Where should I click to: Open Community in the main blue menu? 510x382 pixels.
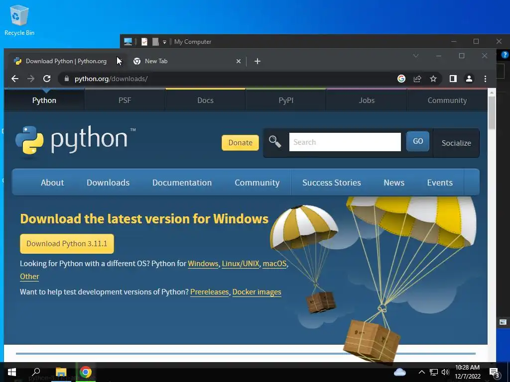point(257,183)
